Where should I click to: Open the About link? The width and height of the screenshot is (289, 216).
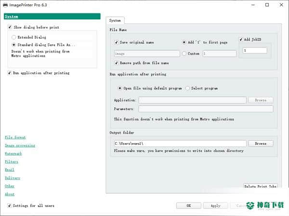[x=10, y=194]
